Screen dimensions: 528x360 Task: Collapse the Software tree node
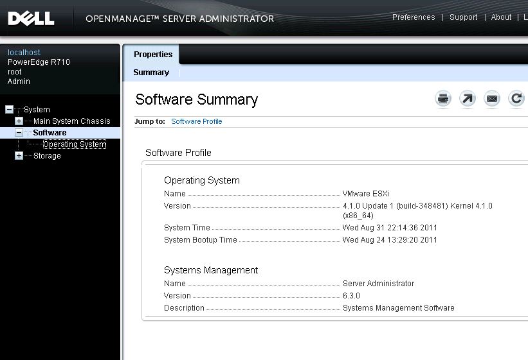click(x=19, y=133)
